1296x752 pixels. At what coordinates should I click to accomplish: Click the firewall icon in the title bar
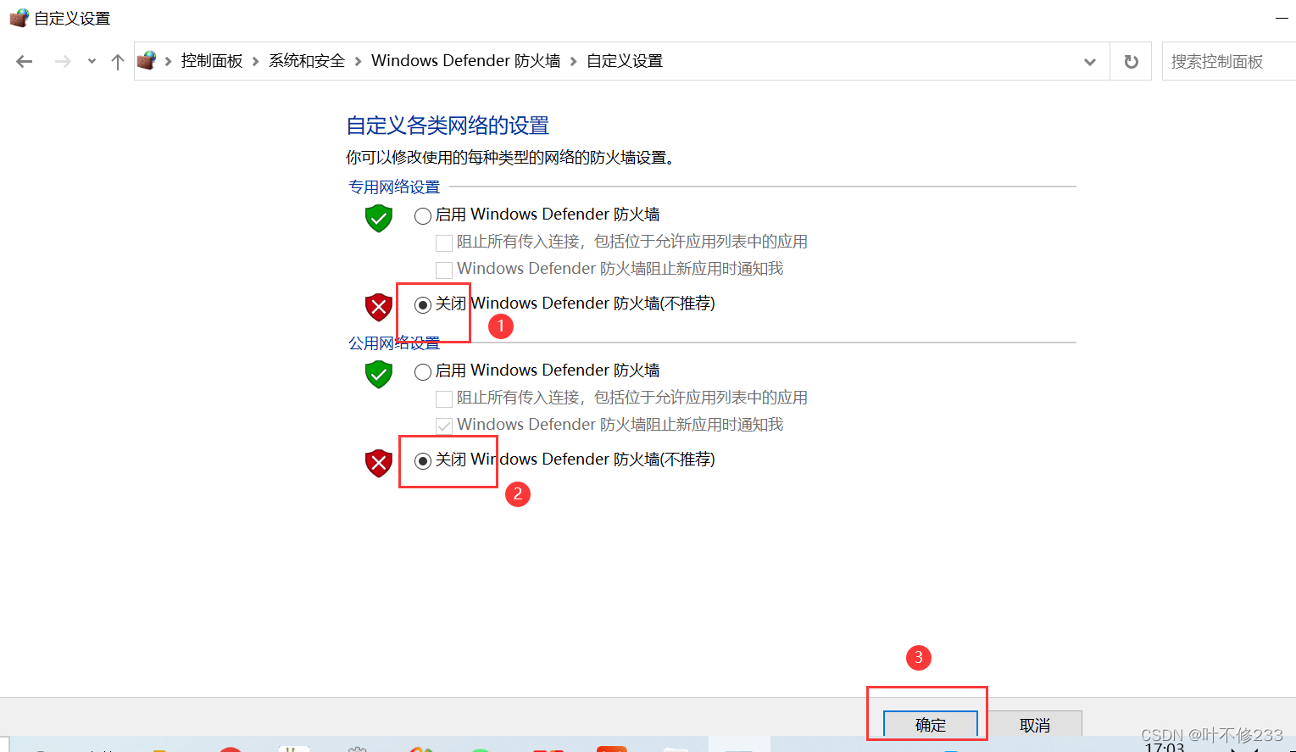point(19,18)
